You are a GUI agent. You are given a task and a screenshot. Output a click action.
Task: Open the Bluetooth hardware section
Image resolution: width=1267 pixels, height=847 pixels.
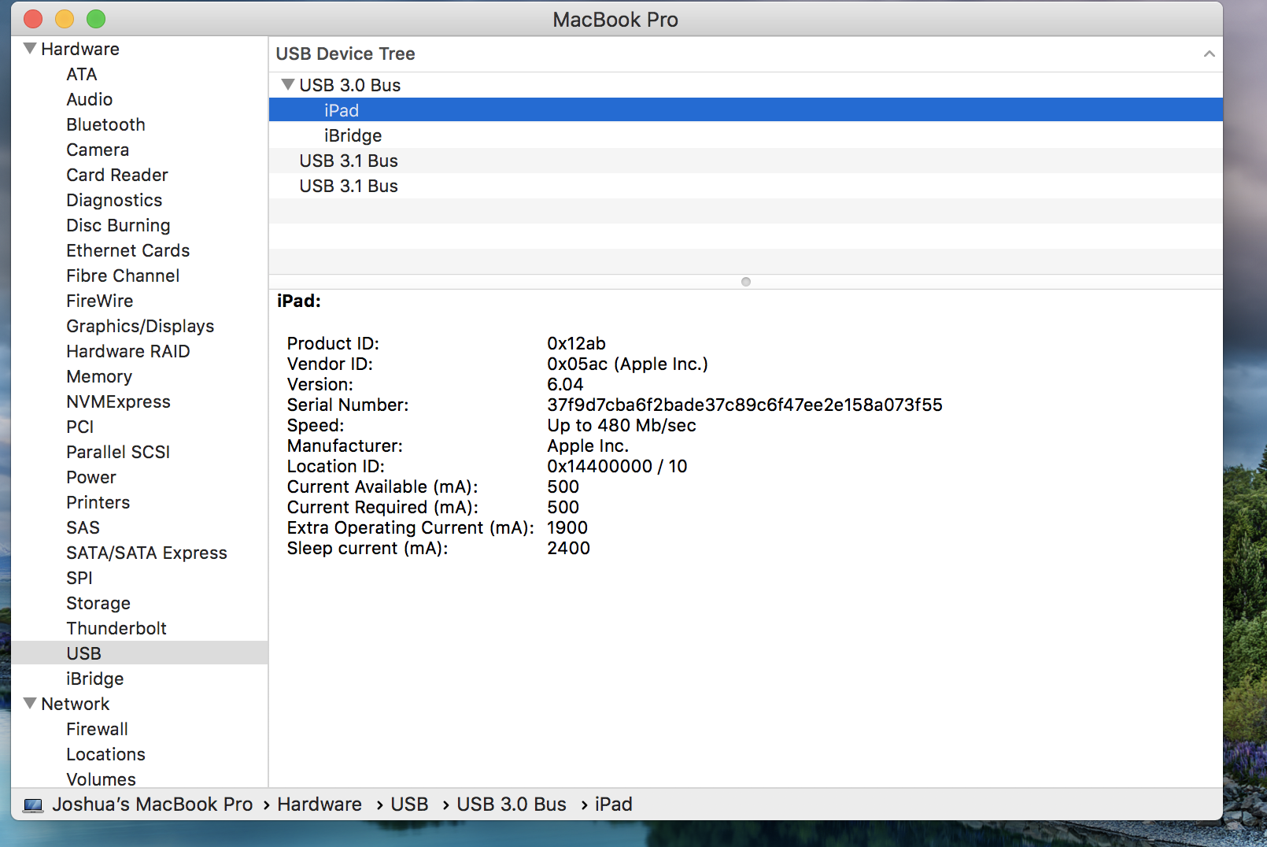pos(105,124)
